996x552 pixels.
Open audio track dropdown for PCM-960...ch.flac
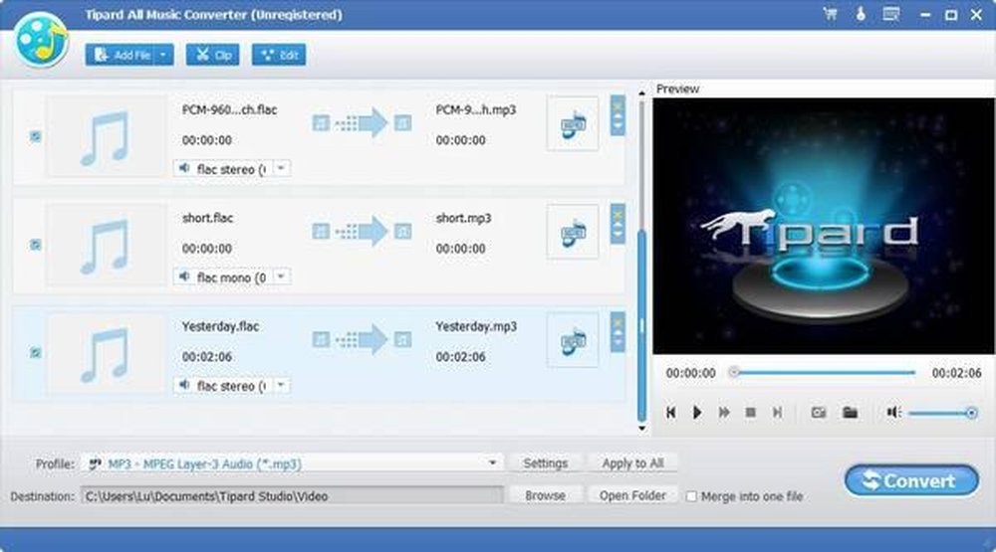281,169
